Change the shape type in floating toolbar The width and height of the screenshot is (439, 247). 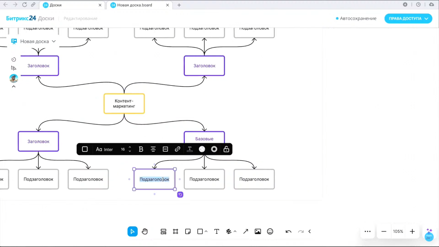pyautogui.click(x=85, y=149)
